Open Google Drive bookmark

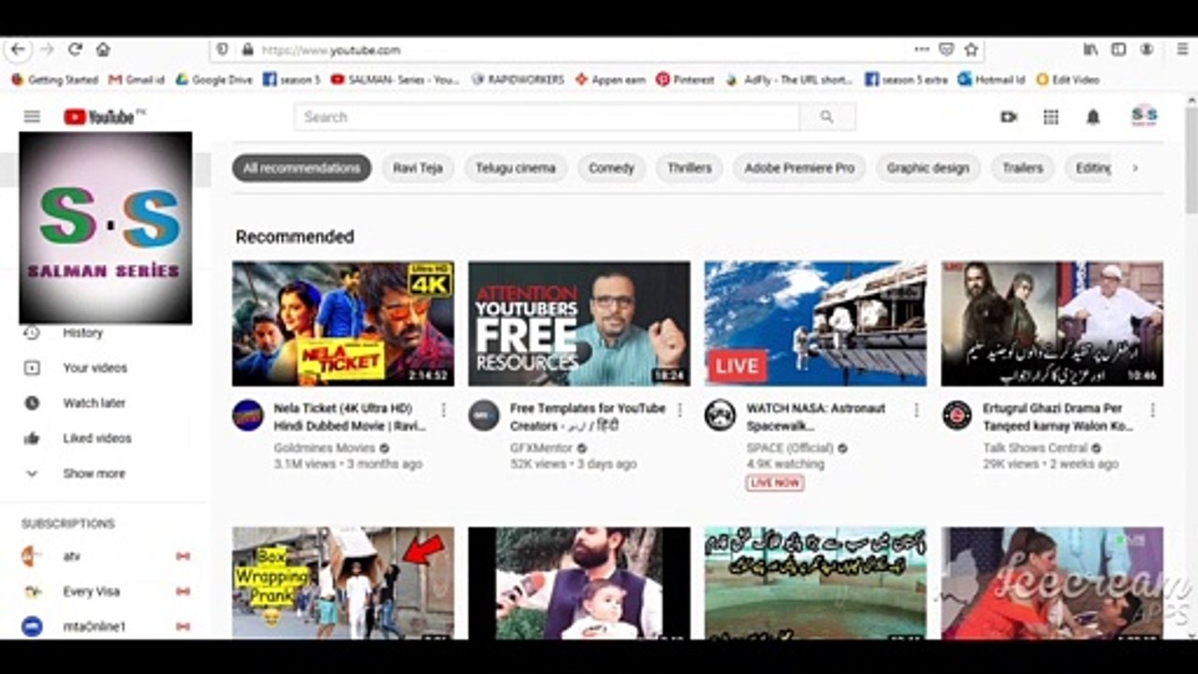click(214, 80)
